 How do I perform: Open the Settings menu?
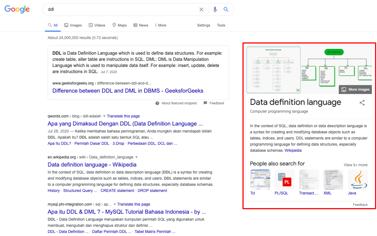click(x=203, y=25)
